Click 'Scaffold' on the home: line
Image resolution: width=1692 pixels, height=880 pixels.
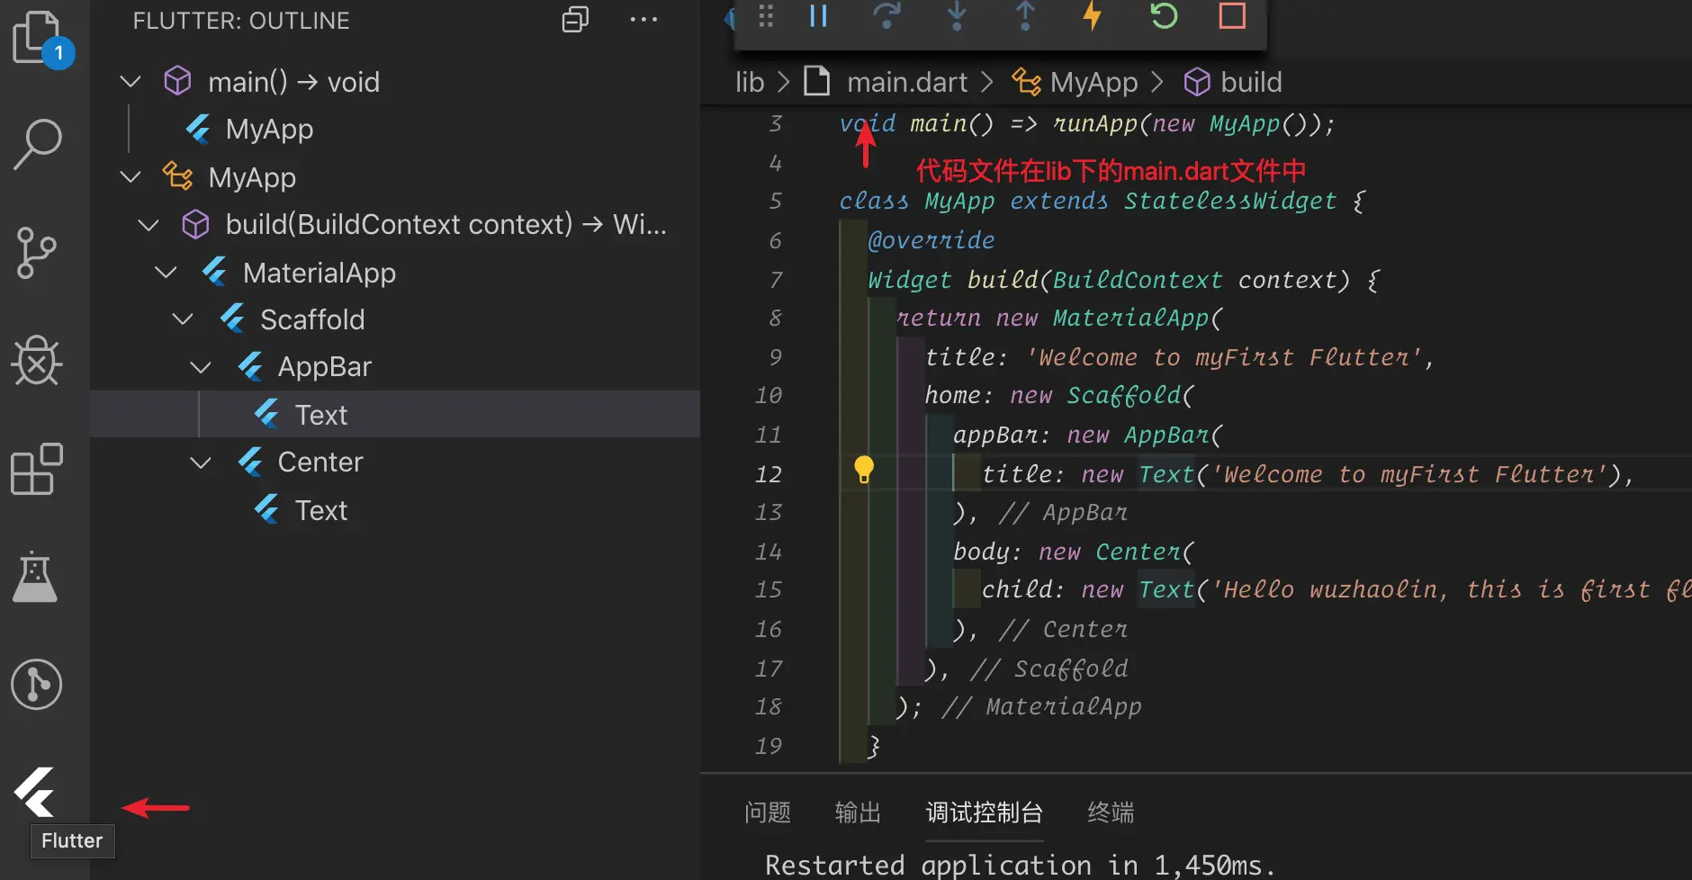pos(1124,395)
